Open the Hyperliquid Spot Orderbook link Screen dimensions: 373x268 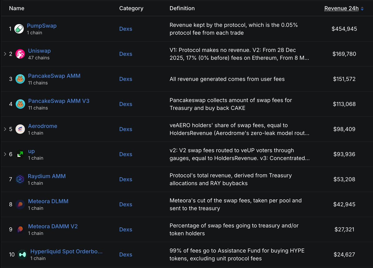tap(67, 252)
